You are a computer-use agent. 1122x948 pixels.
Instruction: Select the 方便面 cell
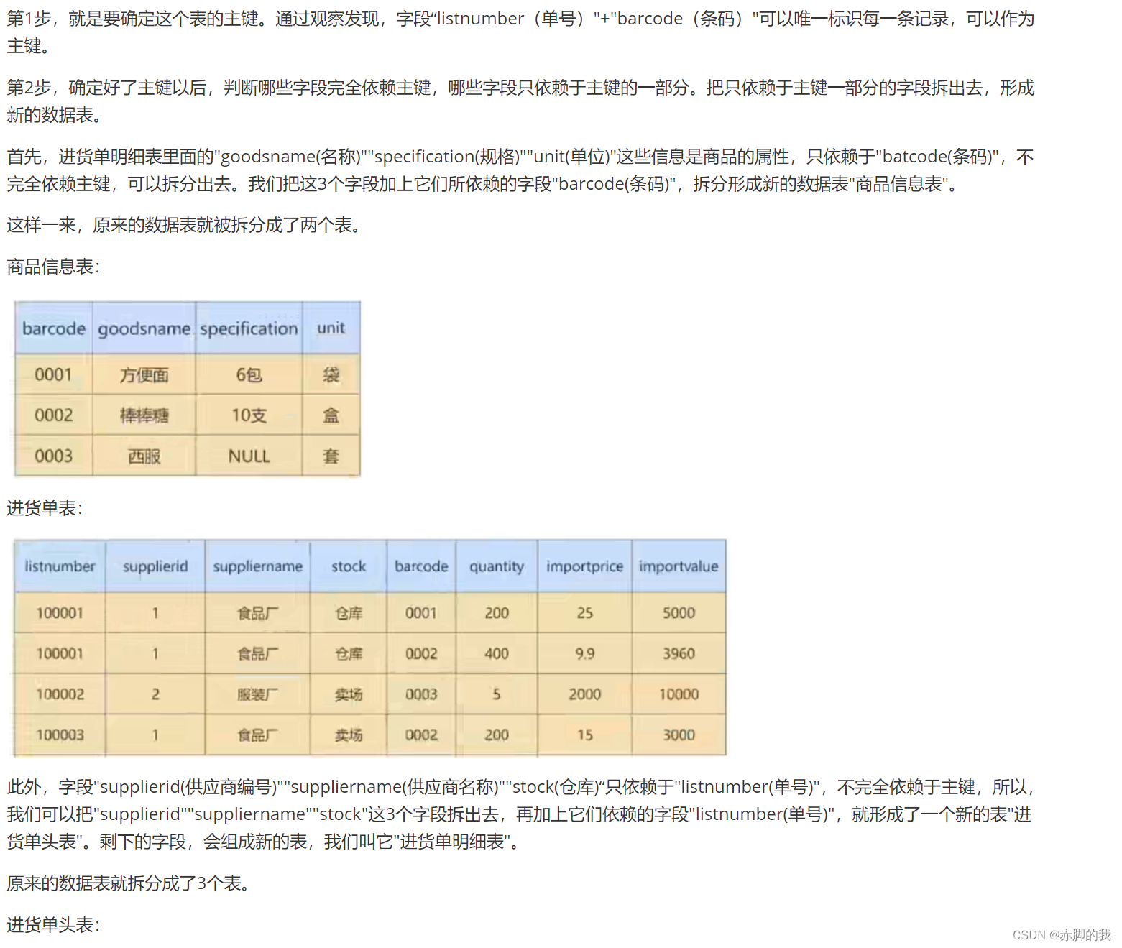[x=143, y=374]
